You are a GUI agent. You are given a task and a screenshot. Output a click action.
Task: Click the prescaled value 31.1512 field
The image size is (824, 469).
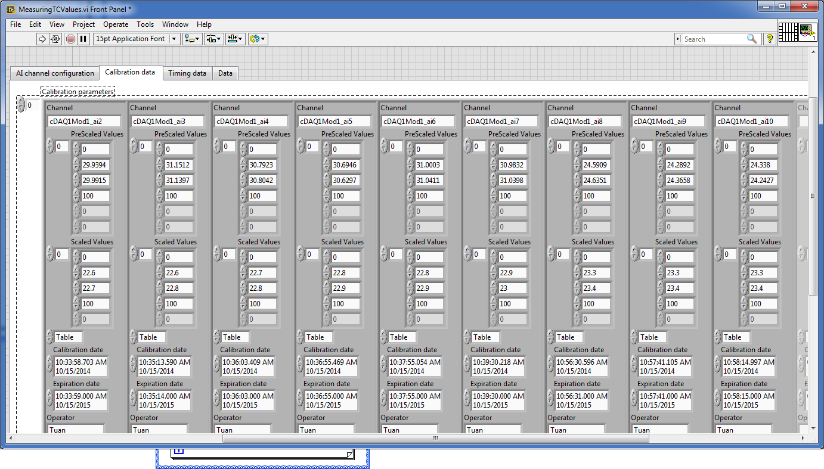click(179, 165)
